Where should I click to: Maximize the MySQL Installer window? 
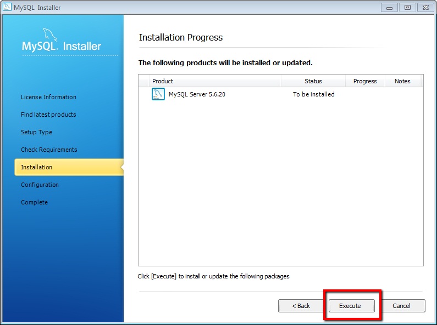click(x=407, y=8)
